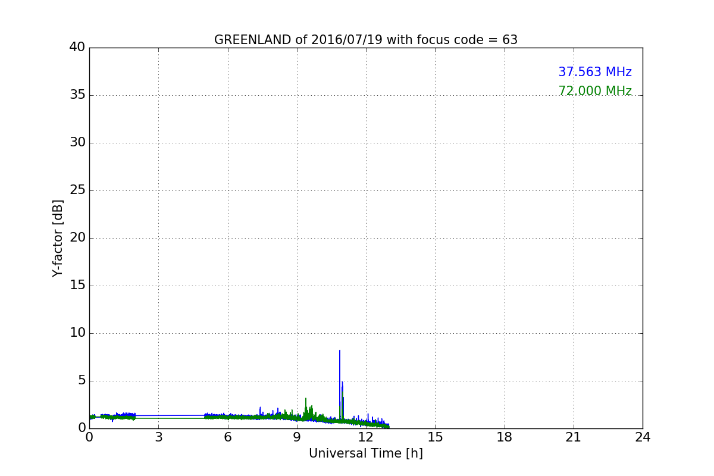
Task: Click the green spike peak just after hour 9
Action: 306,399
